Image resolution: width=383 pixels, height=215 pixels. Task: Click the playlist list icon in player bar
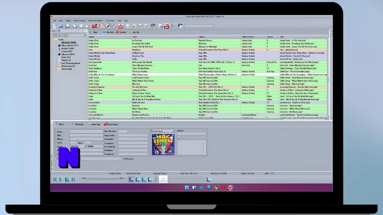[x=144, y=180]
